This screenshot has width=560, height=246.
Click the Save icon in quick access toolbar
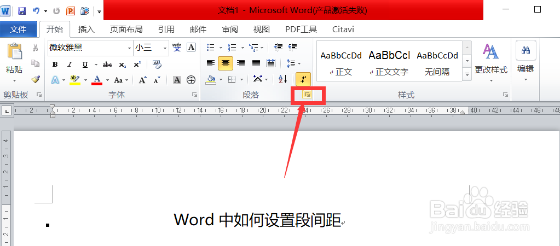pos(22,11)
